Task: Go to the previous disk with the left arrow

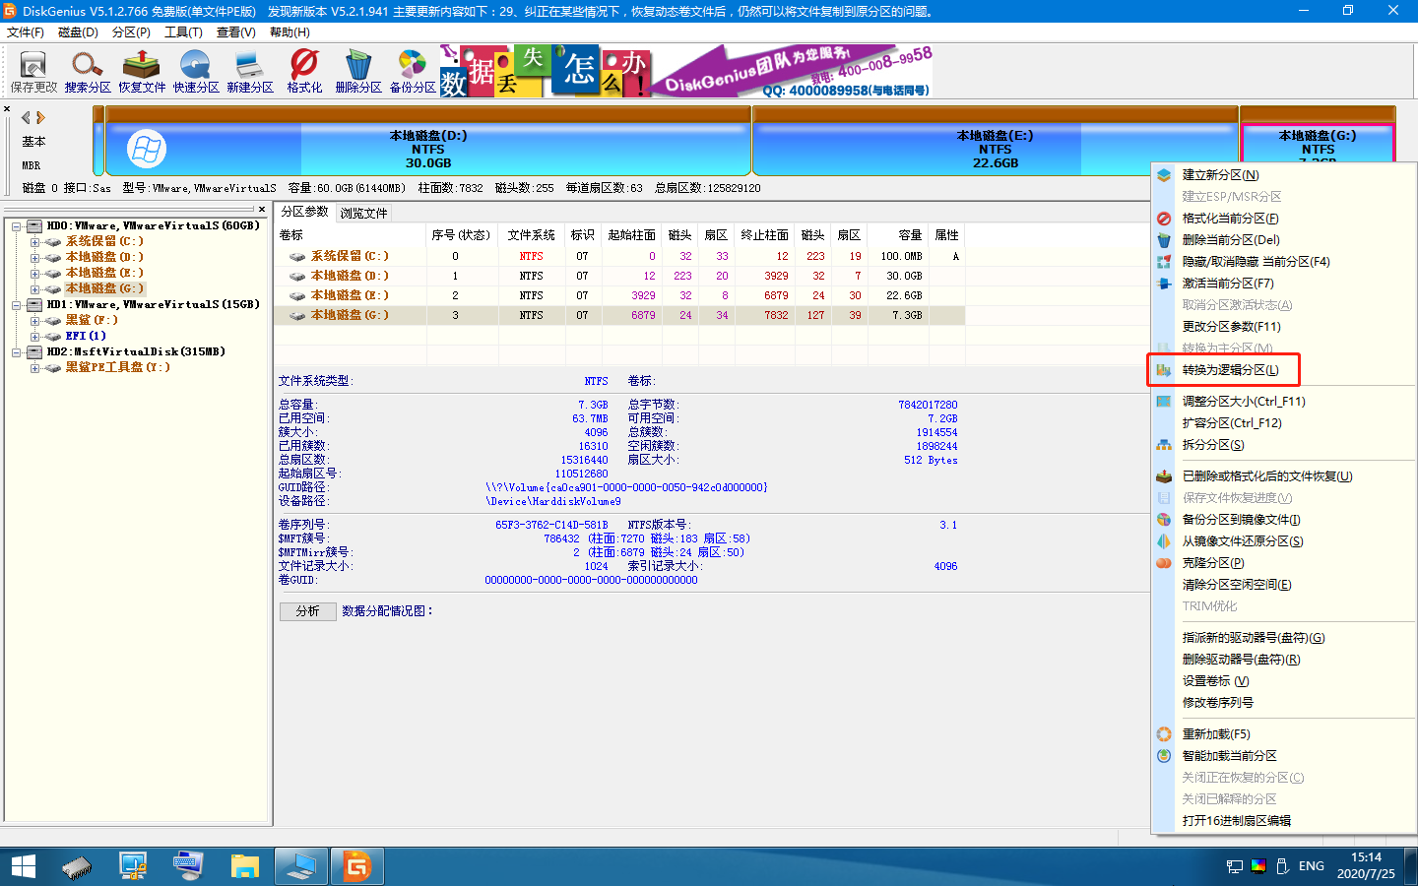Action: pos(27,117)
